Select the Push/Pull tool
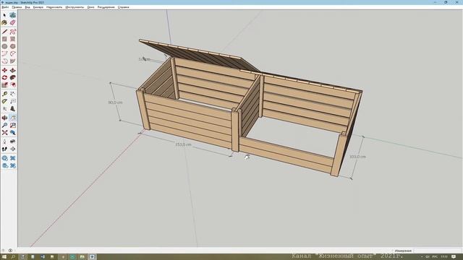The width and height of the screenshot is (463, 260). tap(13, 70)
